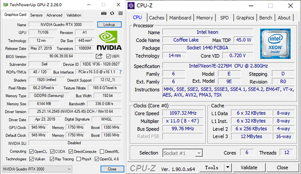This screenshot has height=174, width=301.
Task: Select the CPU tab in CPU-Z
Action: [137, 17]
